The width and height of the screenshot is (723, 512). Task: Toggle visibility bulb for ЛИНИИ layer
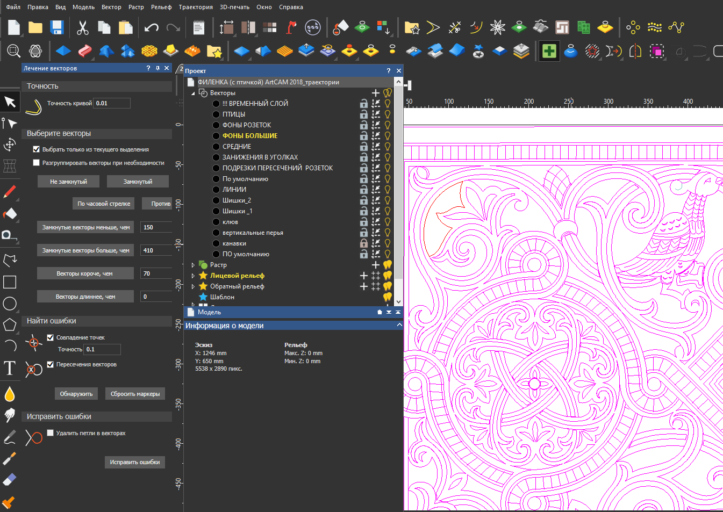[387, 190]
